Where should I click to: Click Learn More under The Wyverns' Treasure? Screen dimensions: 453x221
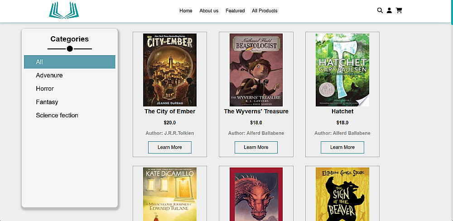256,147
